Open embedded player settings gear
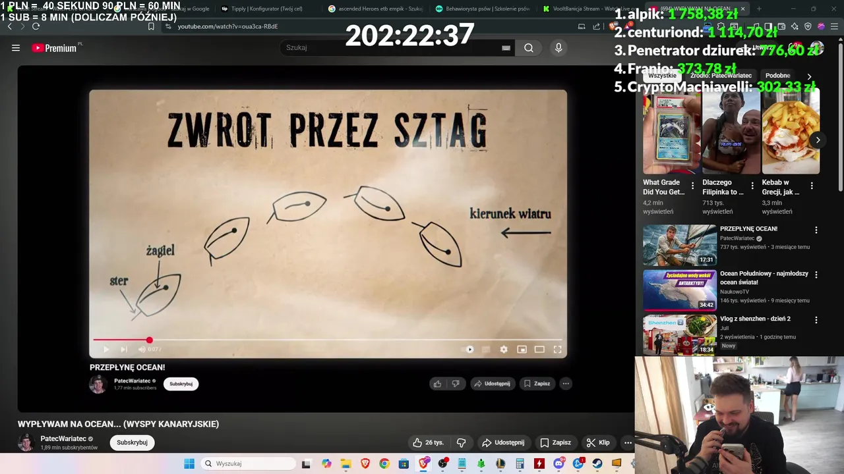The height and width of the screenshot is (474, 844). pos(504,350)
